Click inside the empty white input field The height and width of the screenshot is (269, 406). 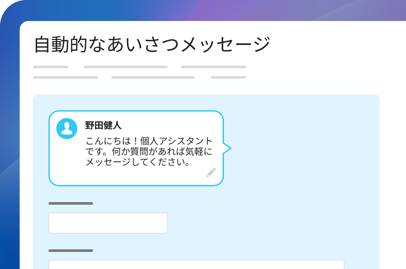pos(107,223)
